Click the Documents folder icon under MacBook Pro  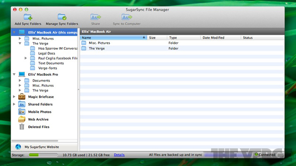tap(27, 80)
